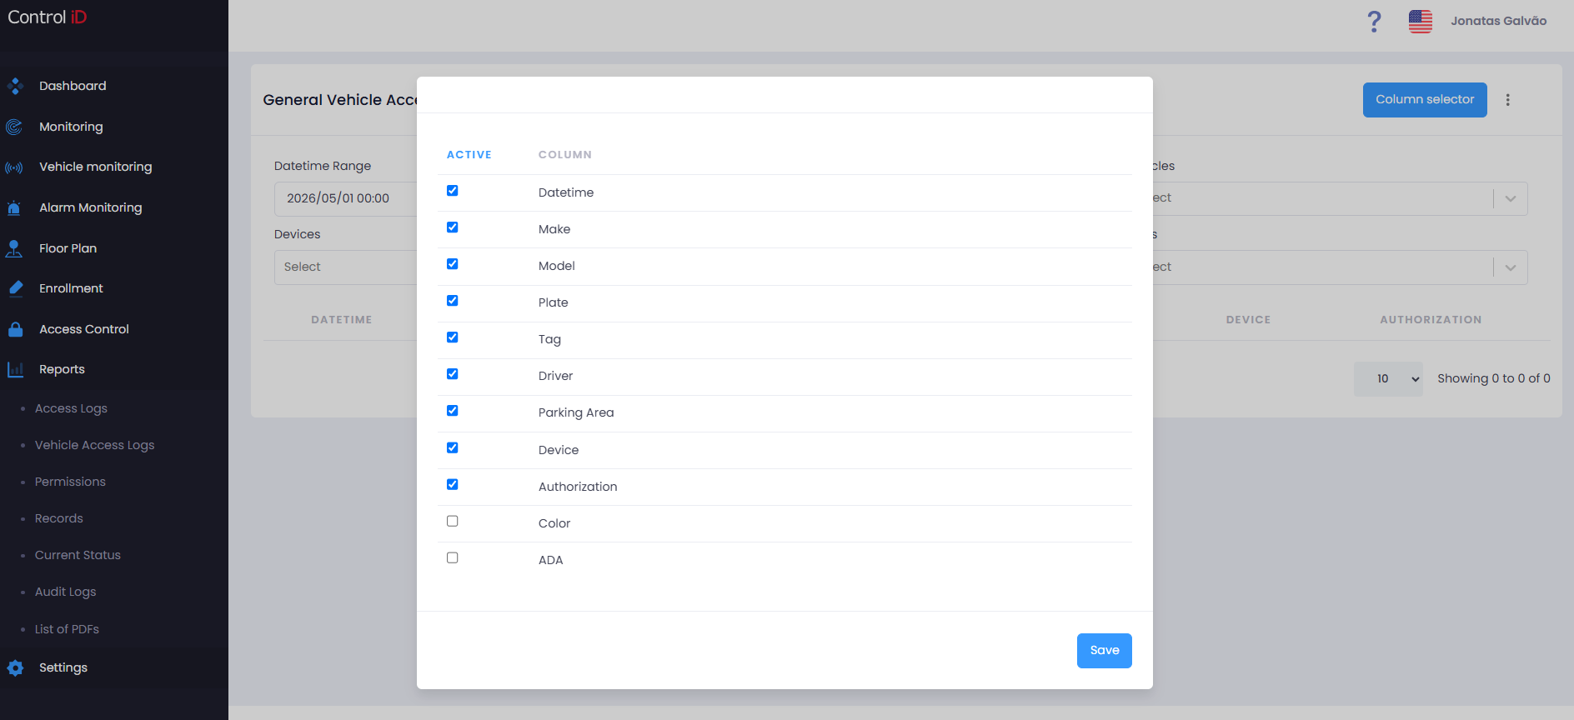Expand the Vehicles select dropdown arrow
Image resolution: width=1574 pixels, height=720 pixels.
1511,199
